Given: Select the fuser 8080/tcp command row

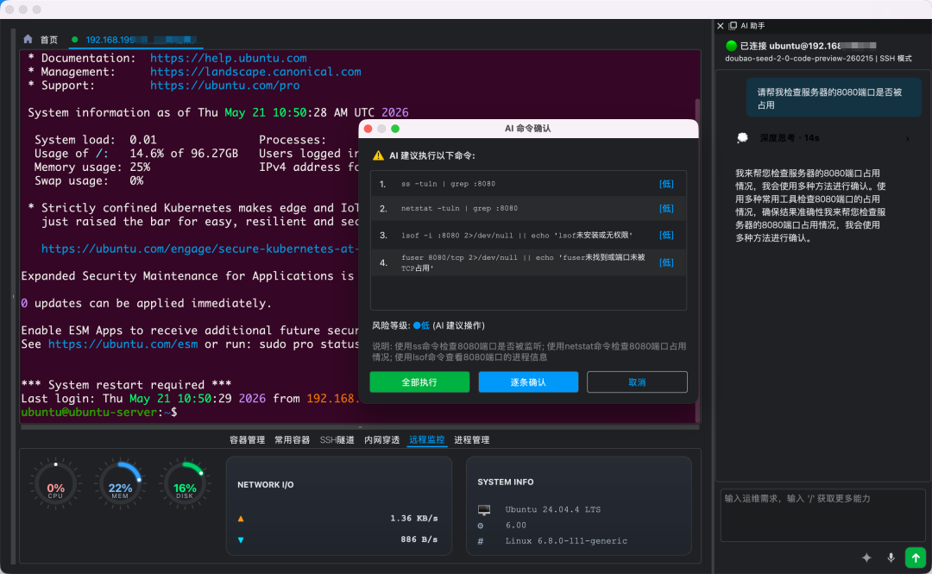Looking at the screenshot, I should click(x=528, y=262).
